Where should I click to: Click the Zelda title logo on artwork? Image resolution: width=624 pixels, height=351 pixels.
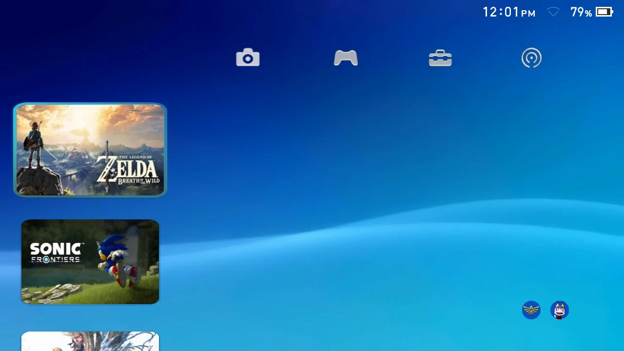pos(128,170)
